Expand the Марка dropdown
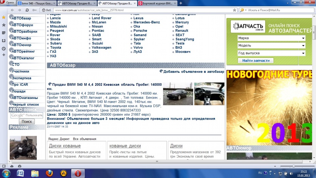The image size is (316, 178). pyautogui.click(x=272, y=38)
